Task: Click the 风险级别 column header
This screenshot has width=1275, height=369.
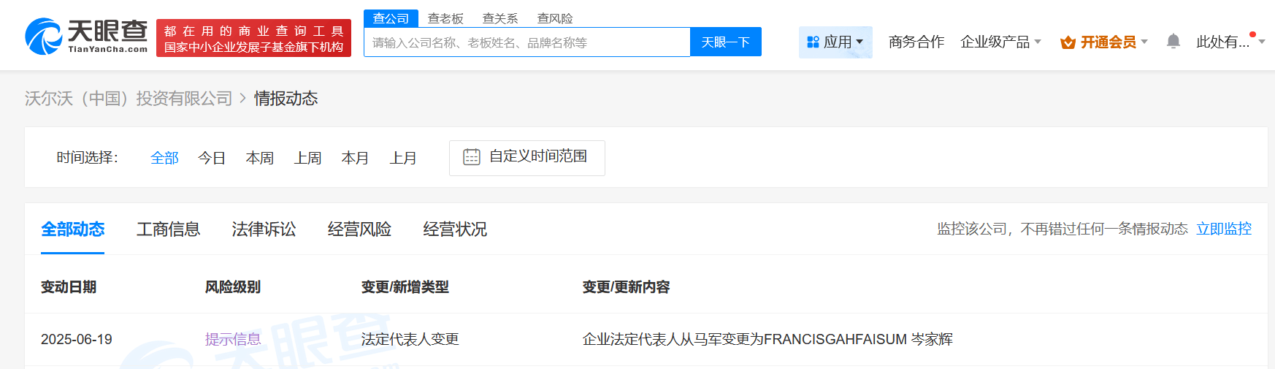Action: (233, 287)
